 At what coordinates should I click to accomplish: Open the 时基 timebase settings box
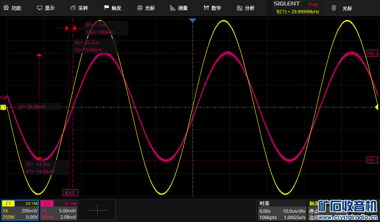tap(282, 210)
